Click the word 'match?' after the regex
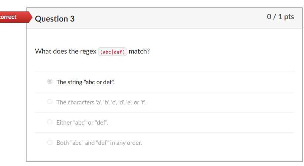 pyautogui.click(x=139, y=51)
